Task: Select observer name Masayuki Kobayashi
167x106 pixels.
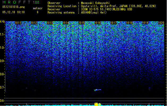Action: [95, 3]
